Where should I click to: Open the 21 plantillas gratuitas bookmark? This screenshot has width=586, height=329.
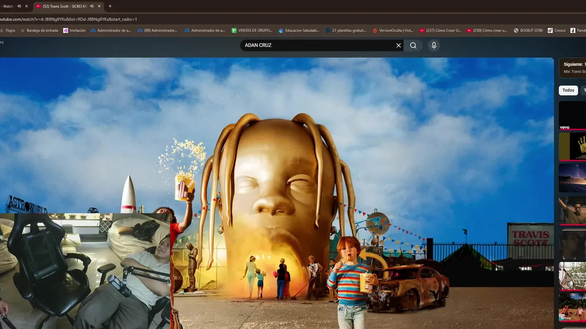click(346, 31)
